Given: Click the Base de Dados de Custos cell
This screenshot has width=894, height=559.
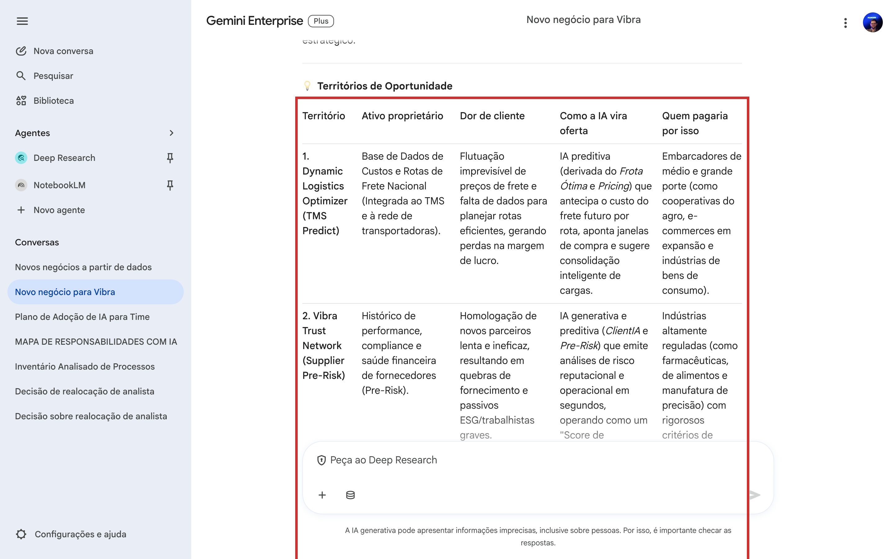Looking at the screenshot, I should 403,193.
